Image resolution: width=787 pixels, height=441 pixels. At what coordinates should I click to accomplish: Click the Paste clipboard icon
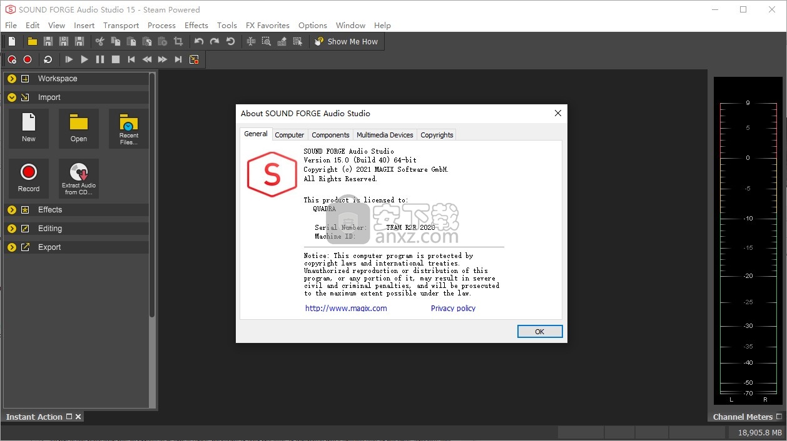click(131, 41)
